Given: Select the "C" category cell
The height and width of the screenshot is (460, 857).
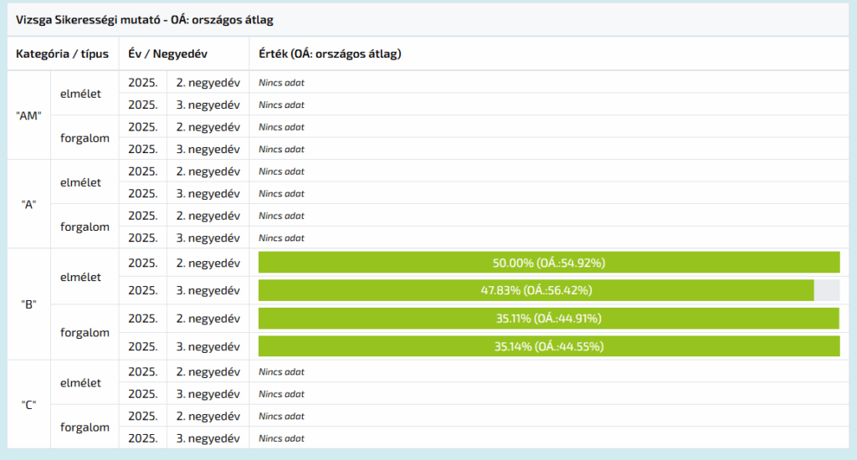Looking at the screenshot, I should 28,405.
